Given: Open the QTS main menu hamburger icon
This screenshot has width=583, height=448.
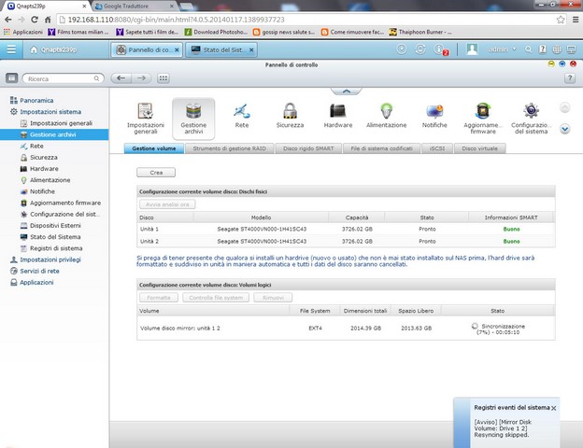Looking at the screenshot, I should tap(11, 49).
